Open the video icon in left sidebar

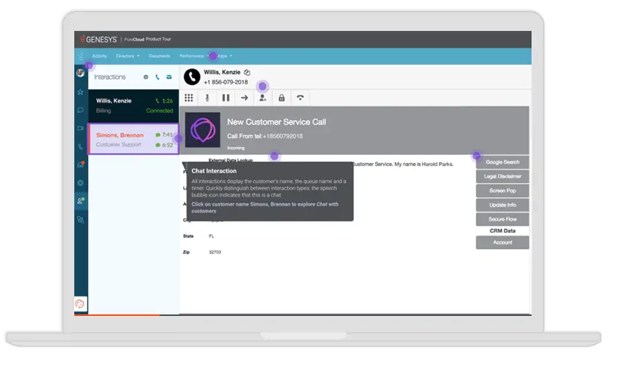(x=81, y=128)
